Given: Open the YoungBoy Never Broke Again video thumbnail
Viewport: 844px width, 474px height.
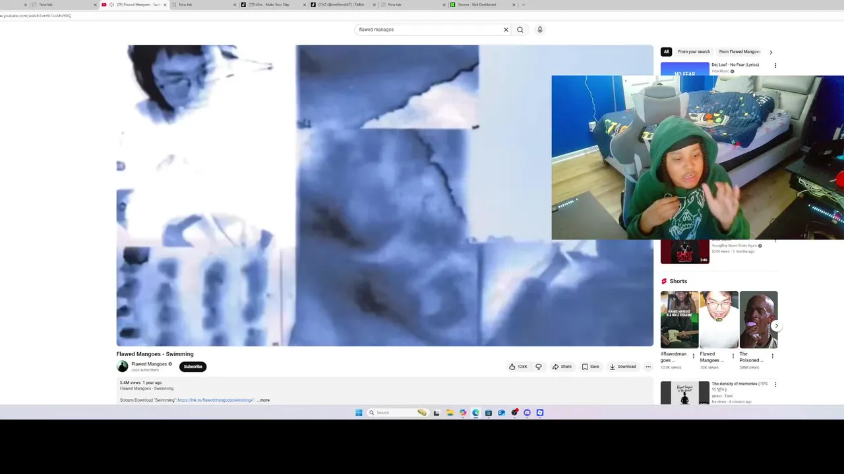Looking at the screenshot, I should [x=685, y=251].
